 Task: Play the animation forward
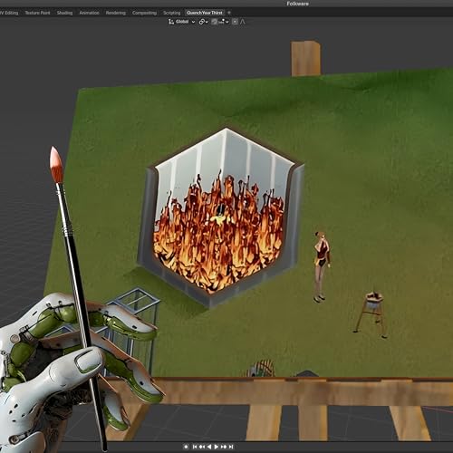pos(217,447)
